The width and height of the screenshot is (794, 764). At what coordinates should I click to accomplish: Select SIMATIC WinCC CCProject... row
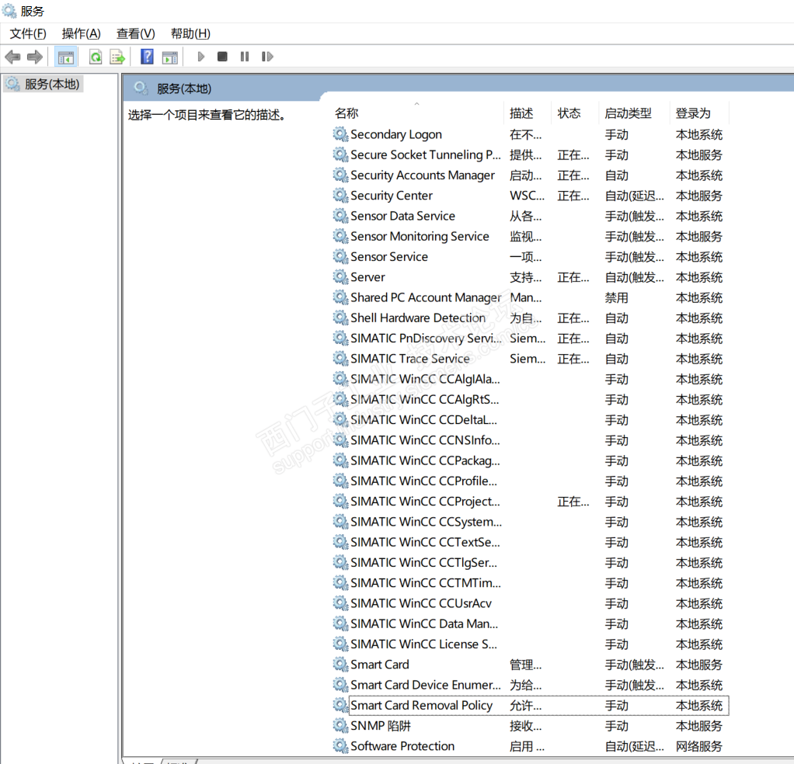pos(530,502)
